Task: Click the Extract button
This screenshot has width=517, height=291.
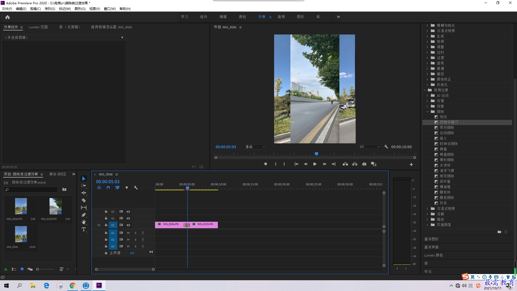Action: [355, 164]
